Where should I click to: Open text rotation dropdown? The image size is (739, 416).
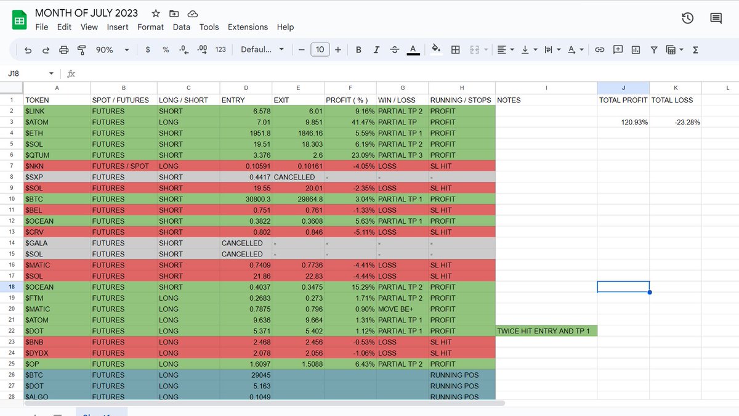coord(575,50)
